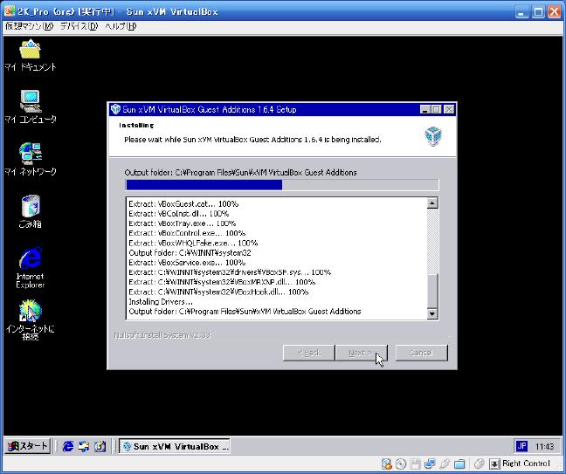Click the VirtualBox logo in installer header
Screen dimensions: 566x474
[x=433, y=136]
